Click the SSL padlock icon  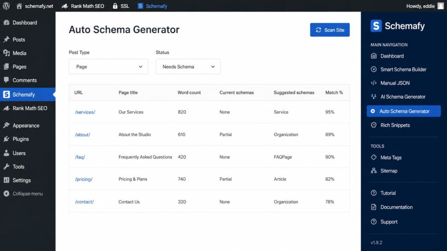click(x=115, y=6)
